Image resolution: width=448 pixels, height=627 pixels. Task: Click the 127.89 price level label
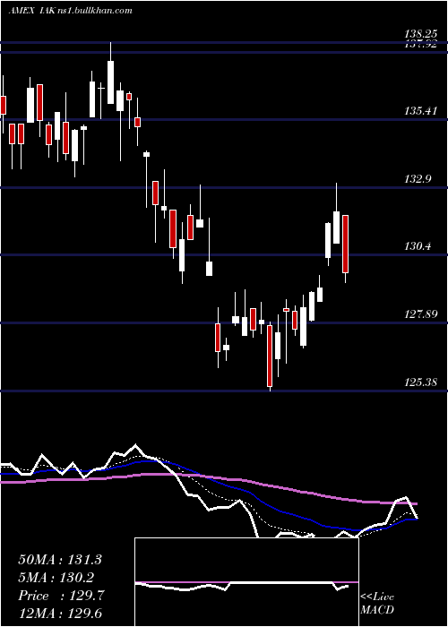pyautogui.click(x=420, y=313)
